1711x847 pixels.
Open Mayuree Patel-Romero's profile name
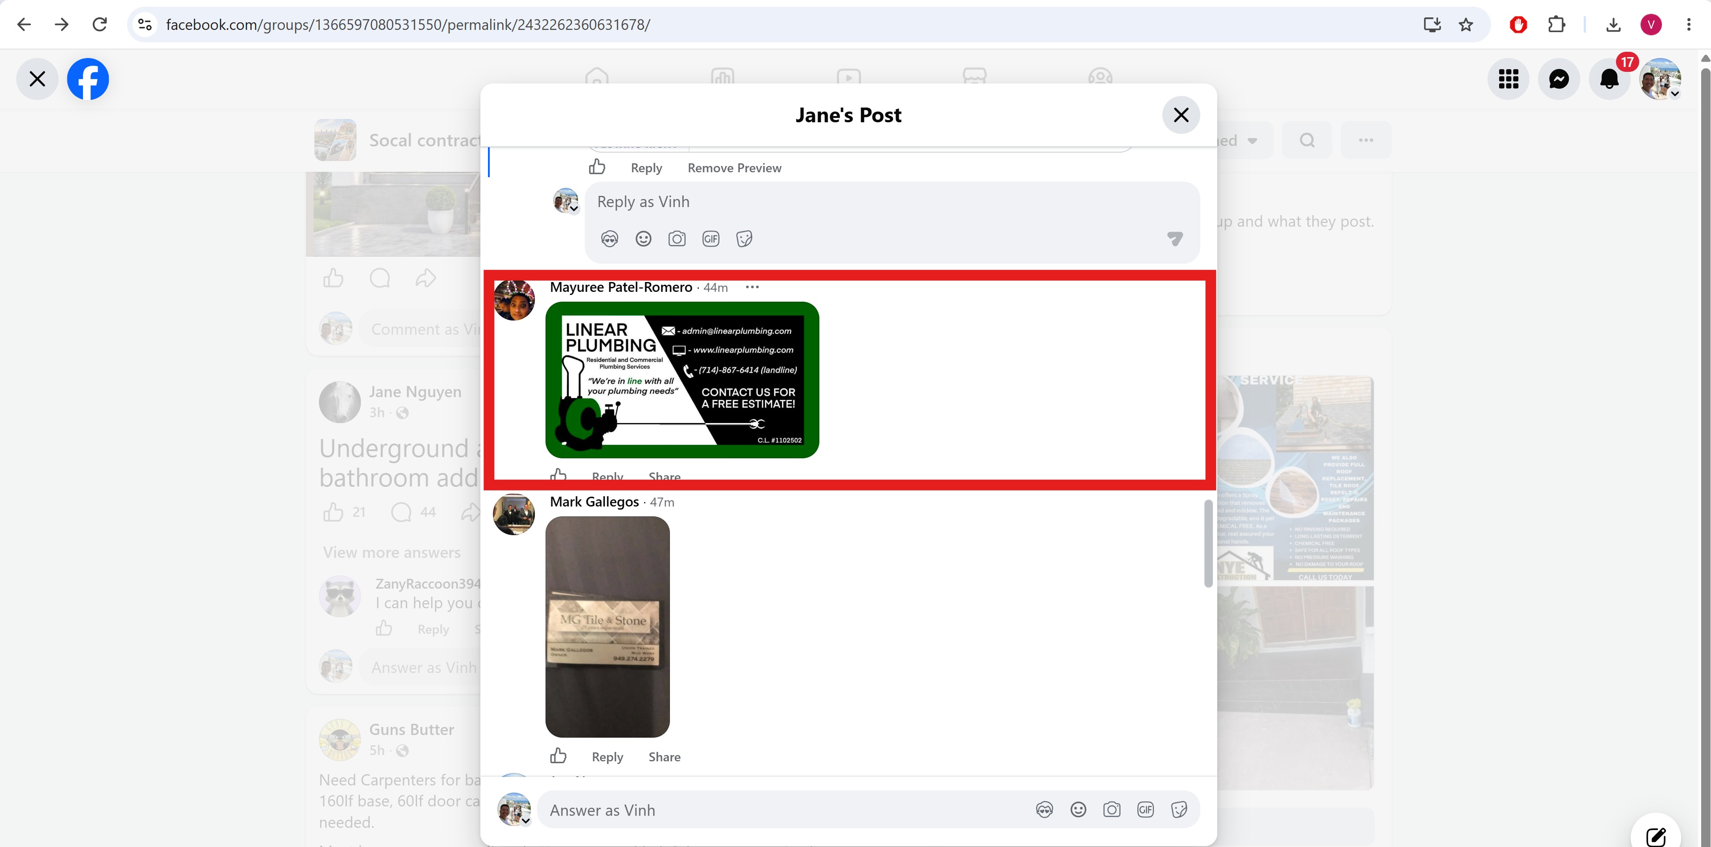click(620, 287)
